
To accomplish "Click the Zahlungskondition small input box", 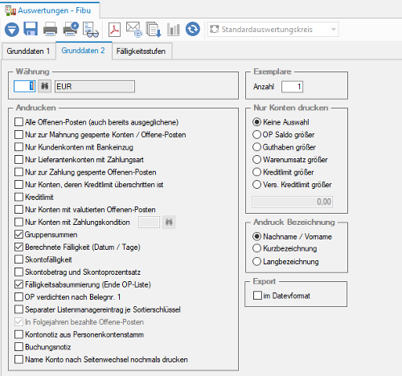I will [x=149, y=223].
